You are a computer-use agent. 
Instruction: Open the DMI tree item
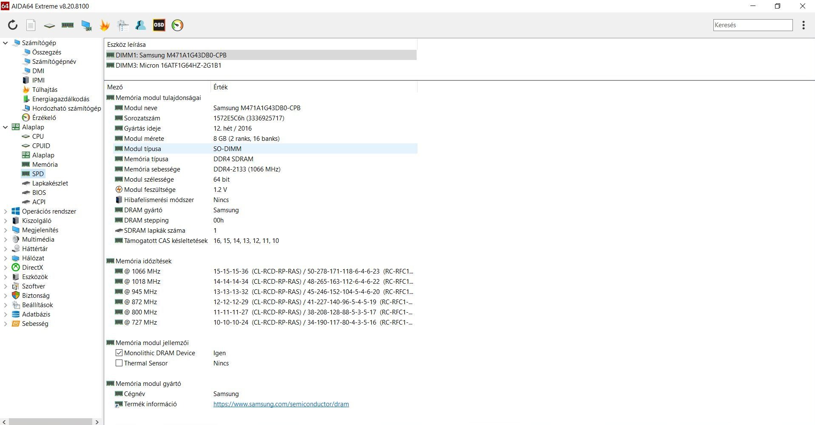[x=38, y=71]
